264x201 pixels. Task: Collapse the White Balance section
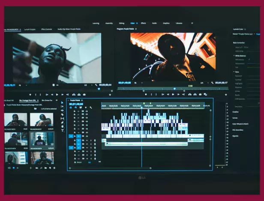pos(234,56)
